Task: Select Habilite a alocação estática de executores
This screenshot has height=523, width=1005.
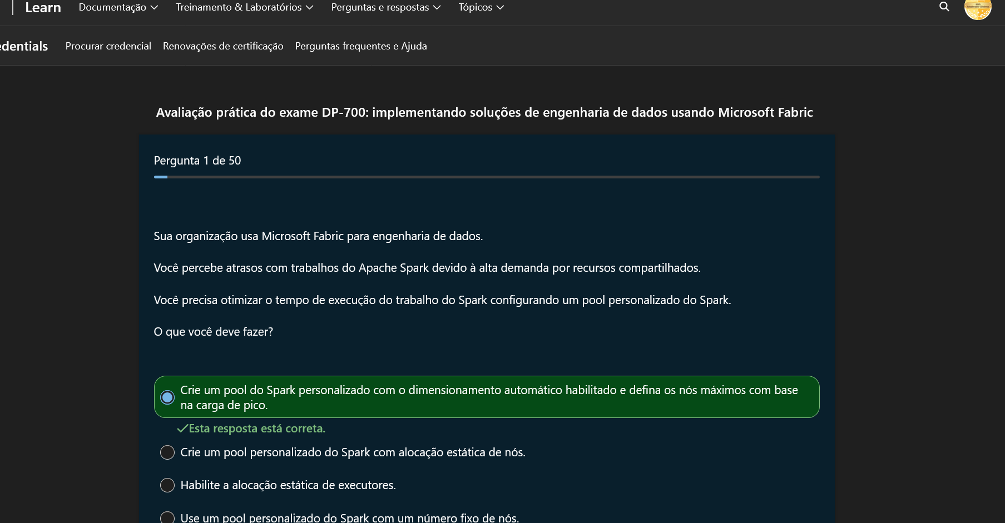Action: click(x=278, y=485)
